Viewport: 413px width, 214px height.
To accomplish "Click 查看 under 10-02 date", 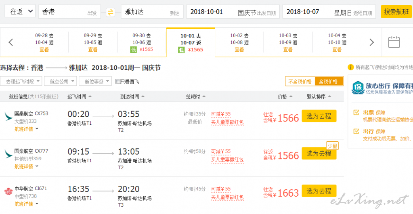I will [x=239, y=50].
